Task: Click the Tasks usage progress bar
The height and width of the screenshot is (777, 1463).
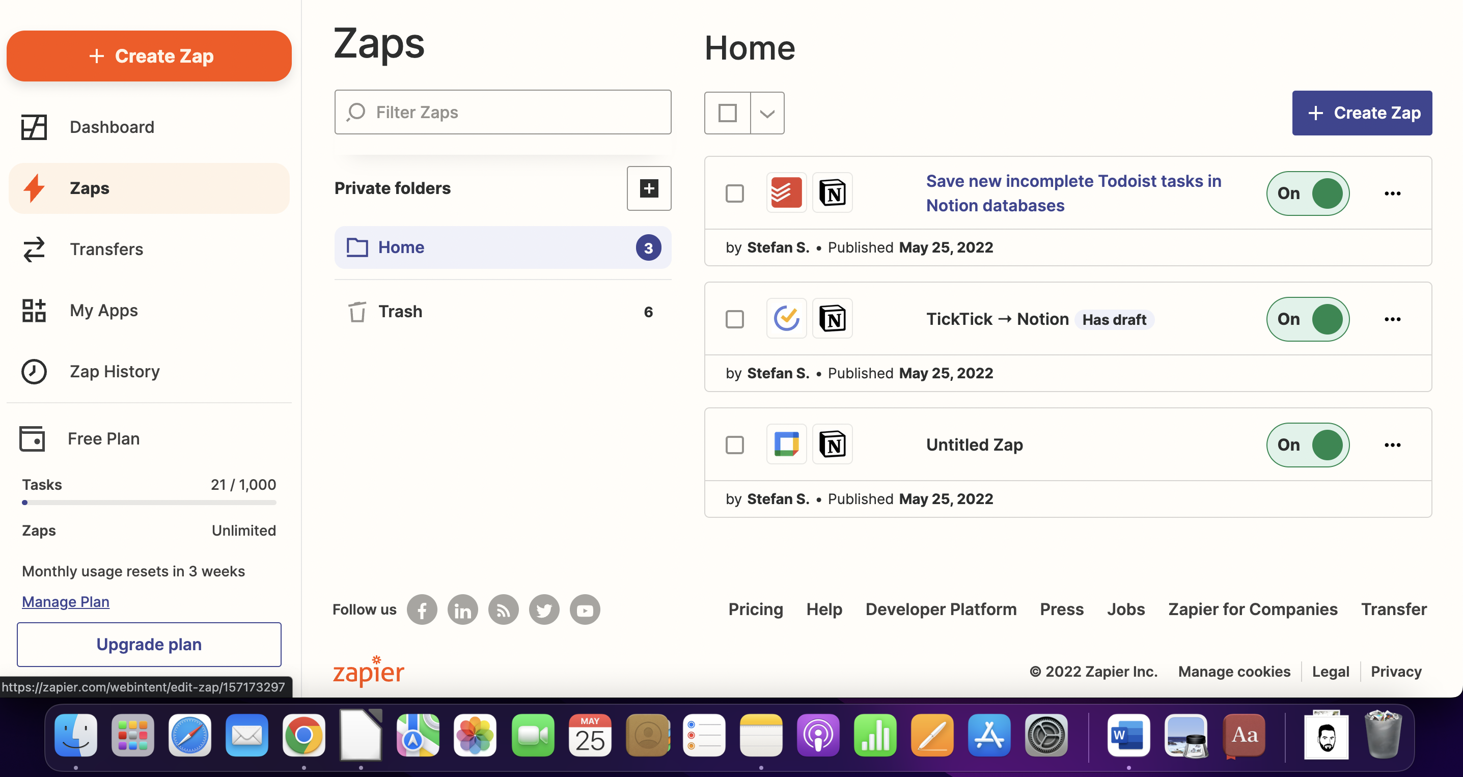Action: click(x=149, y=503)
